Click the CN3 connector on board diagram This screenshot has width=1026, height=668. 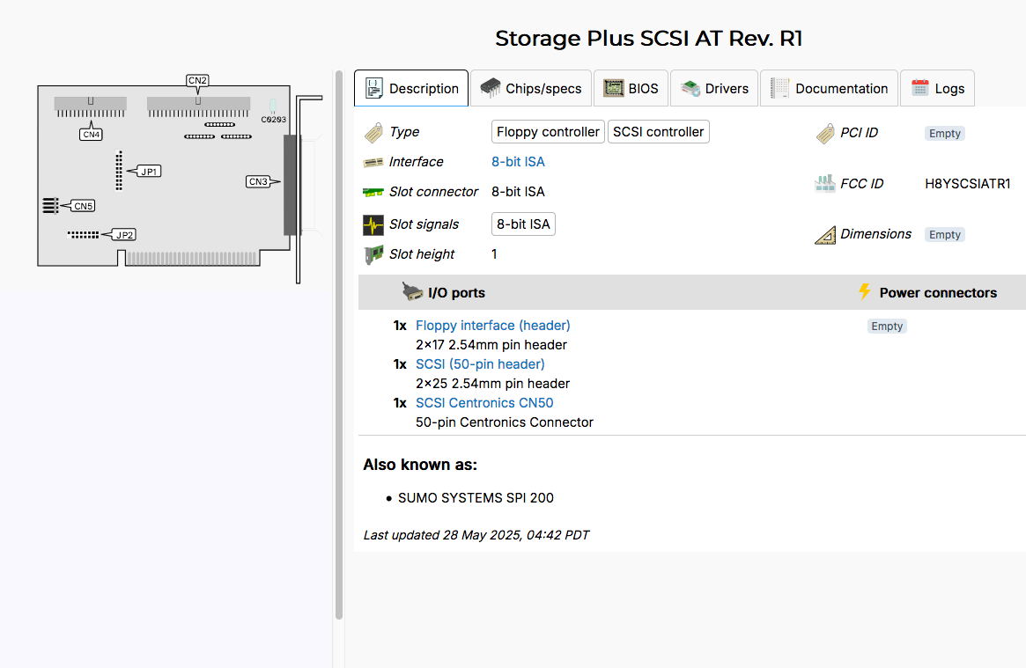click(x=291, y=185)
